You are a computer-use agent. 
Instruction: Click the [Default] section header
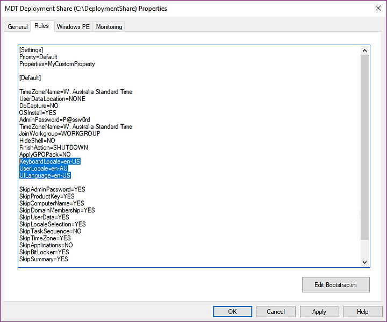(30, 78)
